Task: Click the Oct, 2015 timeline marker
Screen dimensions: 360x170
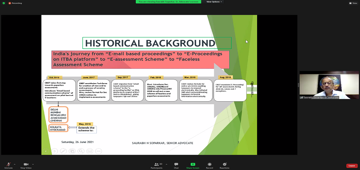Action: [54, 77]
